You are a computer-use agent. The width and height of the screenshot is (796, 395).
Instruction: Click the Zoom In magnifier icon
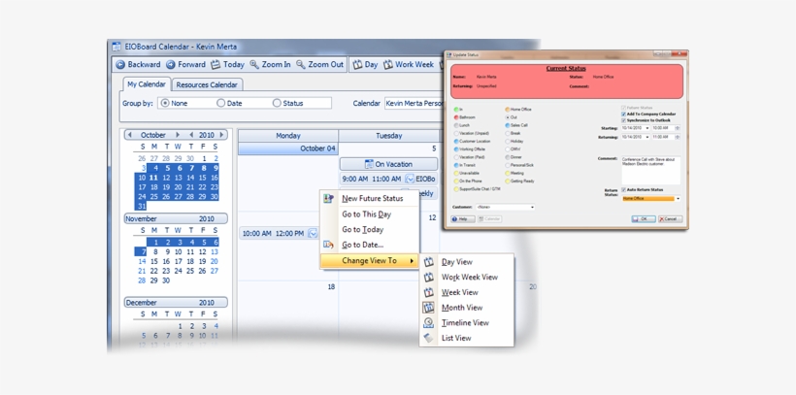[x=254, y=64]
